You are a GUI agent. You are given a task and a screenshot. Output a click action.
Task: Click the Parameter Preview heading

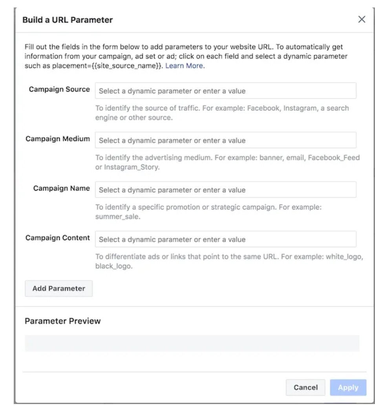63,321
